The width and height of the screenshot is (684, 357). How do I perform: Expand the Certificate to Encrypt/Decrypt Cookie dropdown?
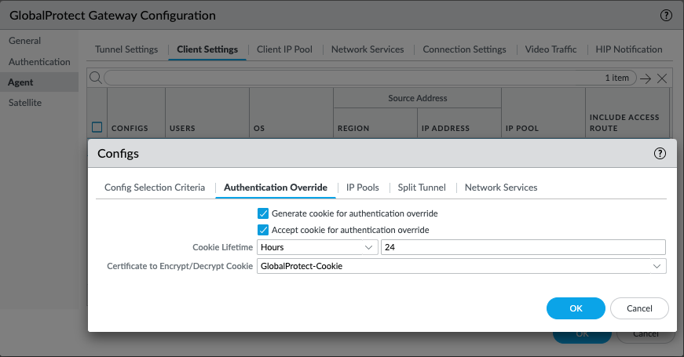[x=461, y=266]
